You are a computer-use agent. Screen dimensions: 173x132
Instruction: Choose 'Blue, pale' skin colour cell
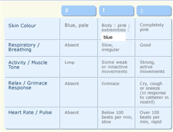click(77, 25)
